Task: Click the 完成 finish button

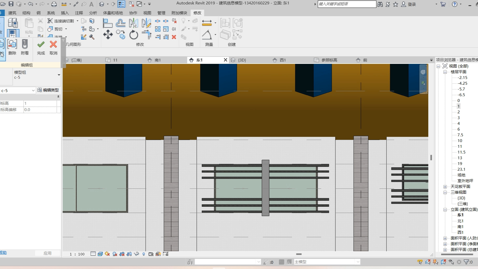Action: pos(41,47)
